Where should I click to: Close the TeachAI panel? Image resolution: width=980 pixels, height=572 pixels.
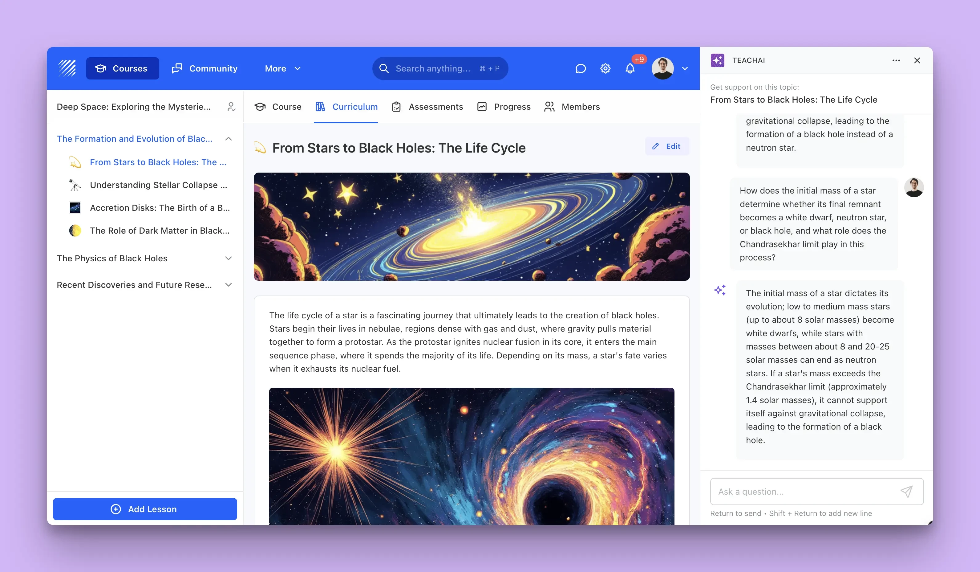point(917,60)
